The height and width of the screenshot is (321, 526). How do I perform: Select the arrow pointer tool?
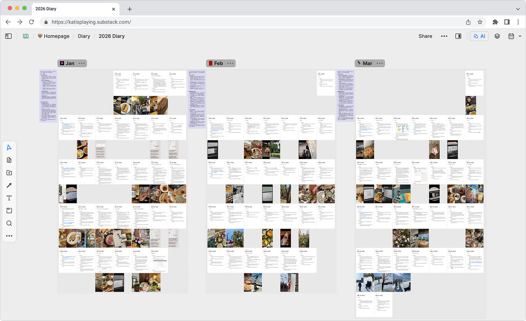9,147
